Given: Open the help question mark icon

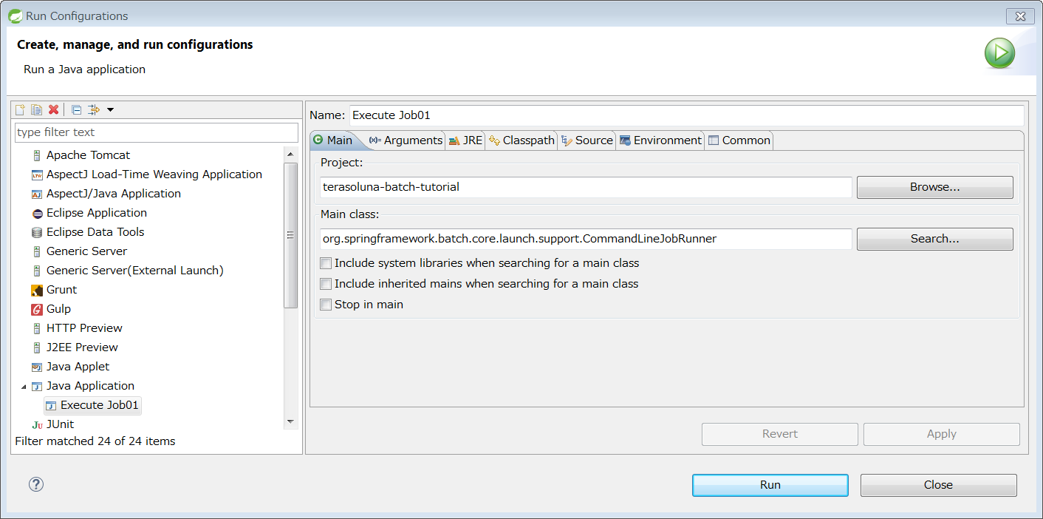Looking at the screenshot, I should [x=36, y=484].
